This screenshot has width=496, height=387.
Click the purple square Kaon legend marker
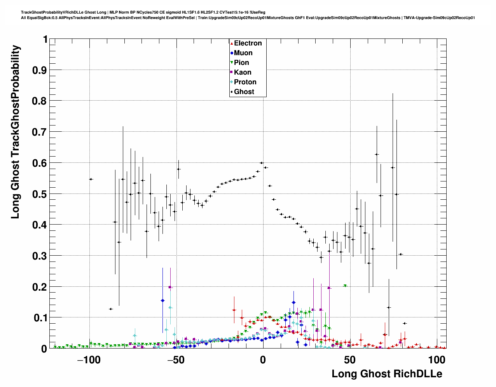[232, 72]
